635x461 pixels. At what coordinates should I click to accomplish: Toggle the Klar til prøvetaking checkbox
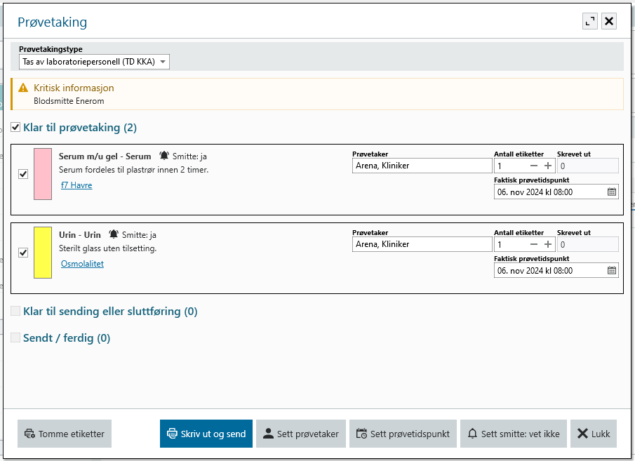point(15,128)
